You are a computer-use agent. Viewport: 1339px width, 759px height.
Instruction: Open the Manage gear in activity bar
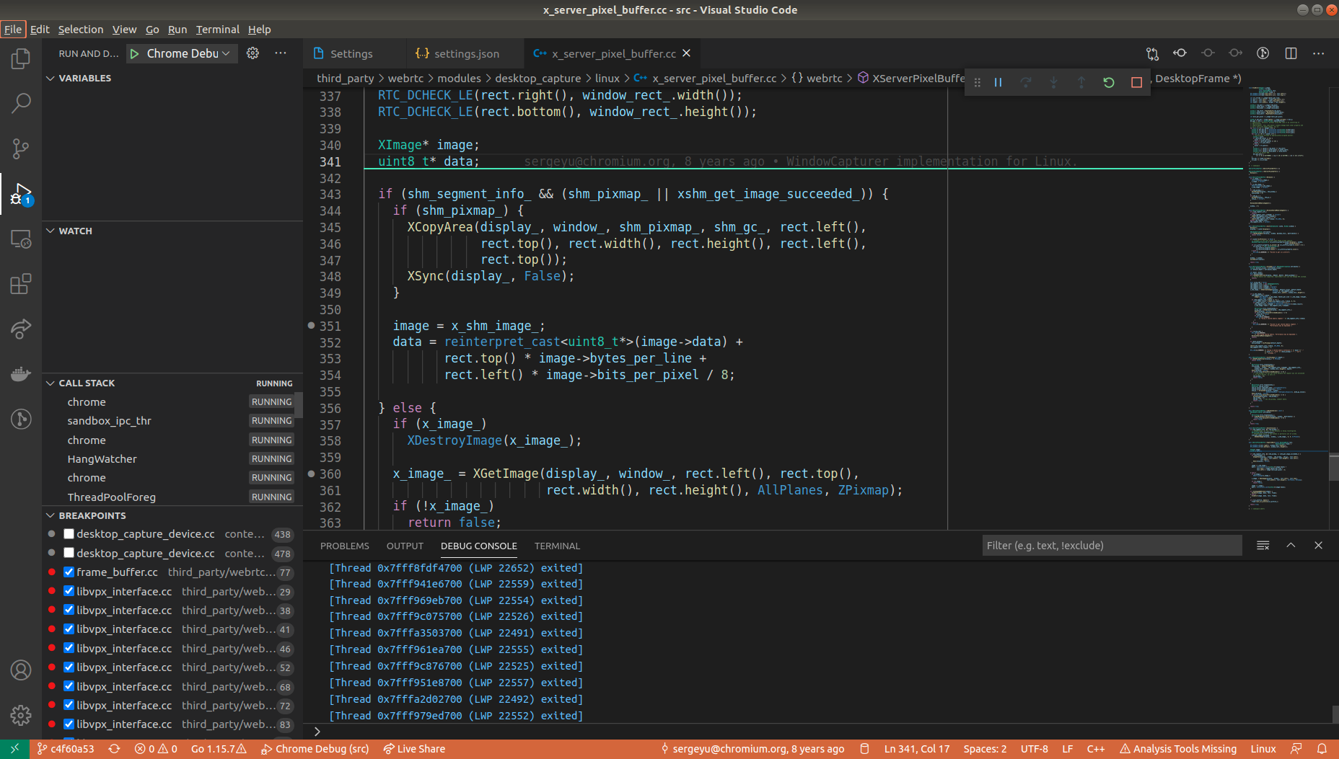pos(21,715)
